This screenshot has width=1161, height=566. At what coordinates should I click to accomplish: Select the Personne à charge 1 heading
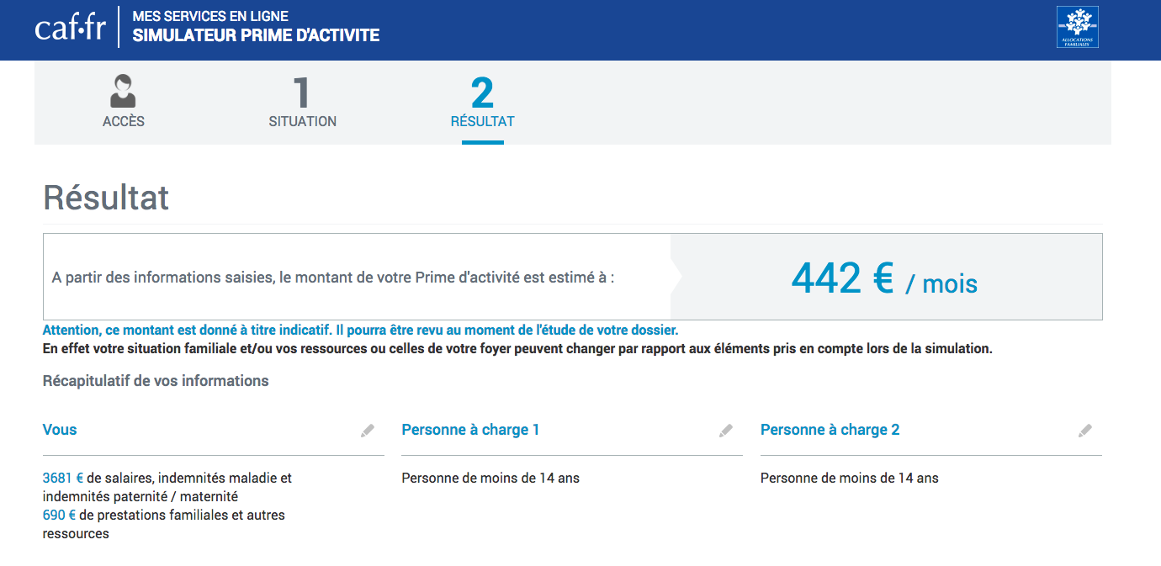[470, 430]
